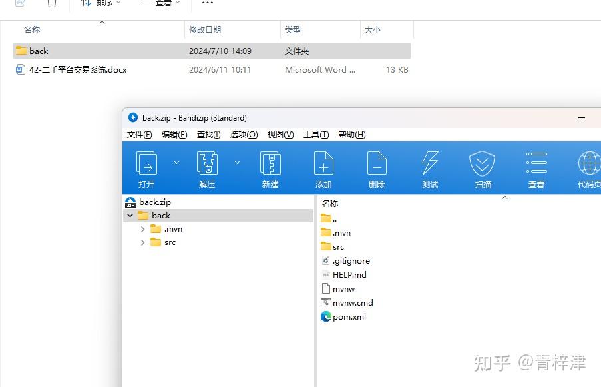Sort Bandizip list by 名称 column
Viewport: 601px width, 387px height.
(x=330, y=204)
